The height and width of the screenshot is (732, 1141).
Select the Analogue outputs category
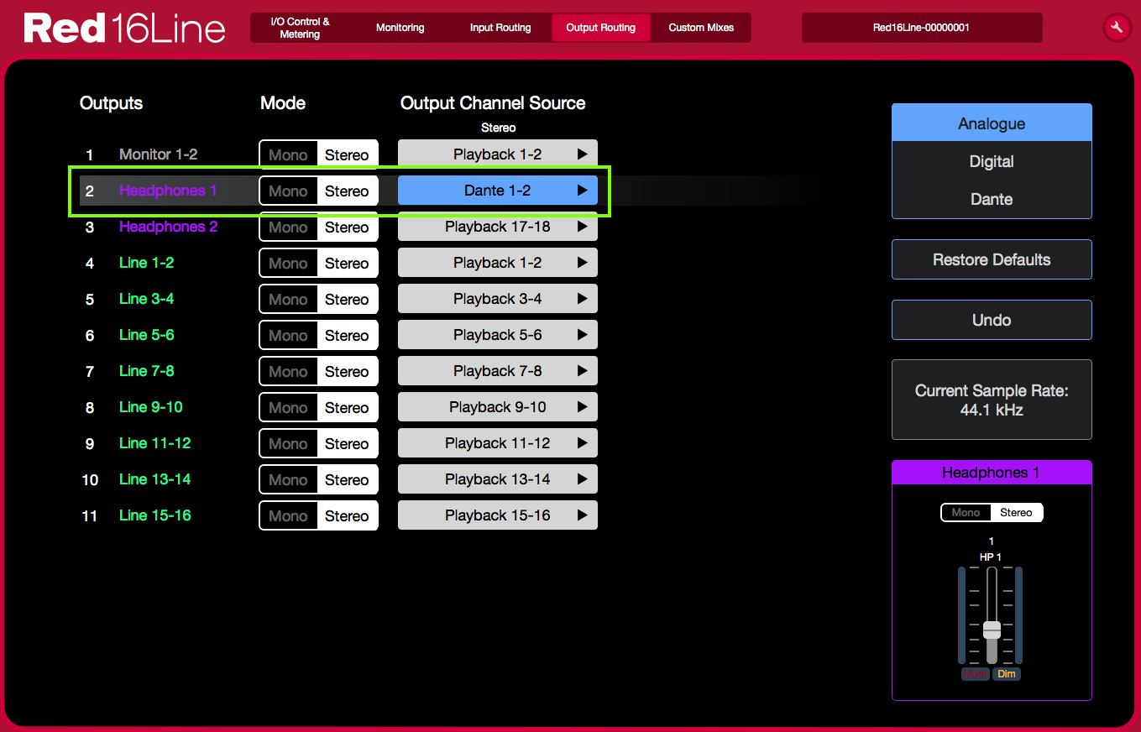click(x=992, y=123)
